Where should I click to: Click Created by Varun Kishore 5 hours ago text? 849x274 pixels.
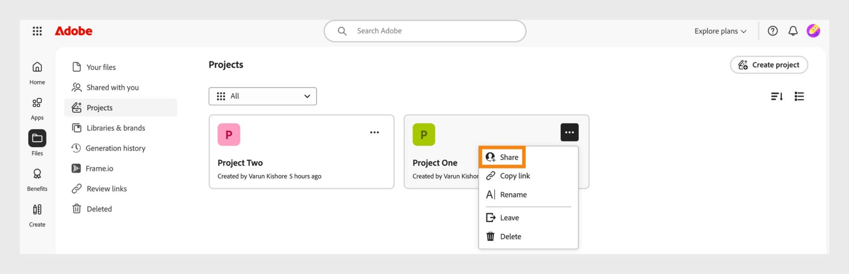pyautogui.click(x=269, y=176)
